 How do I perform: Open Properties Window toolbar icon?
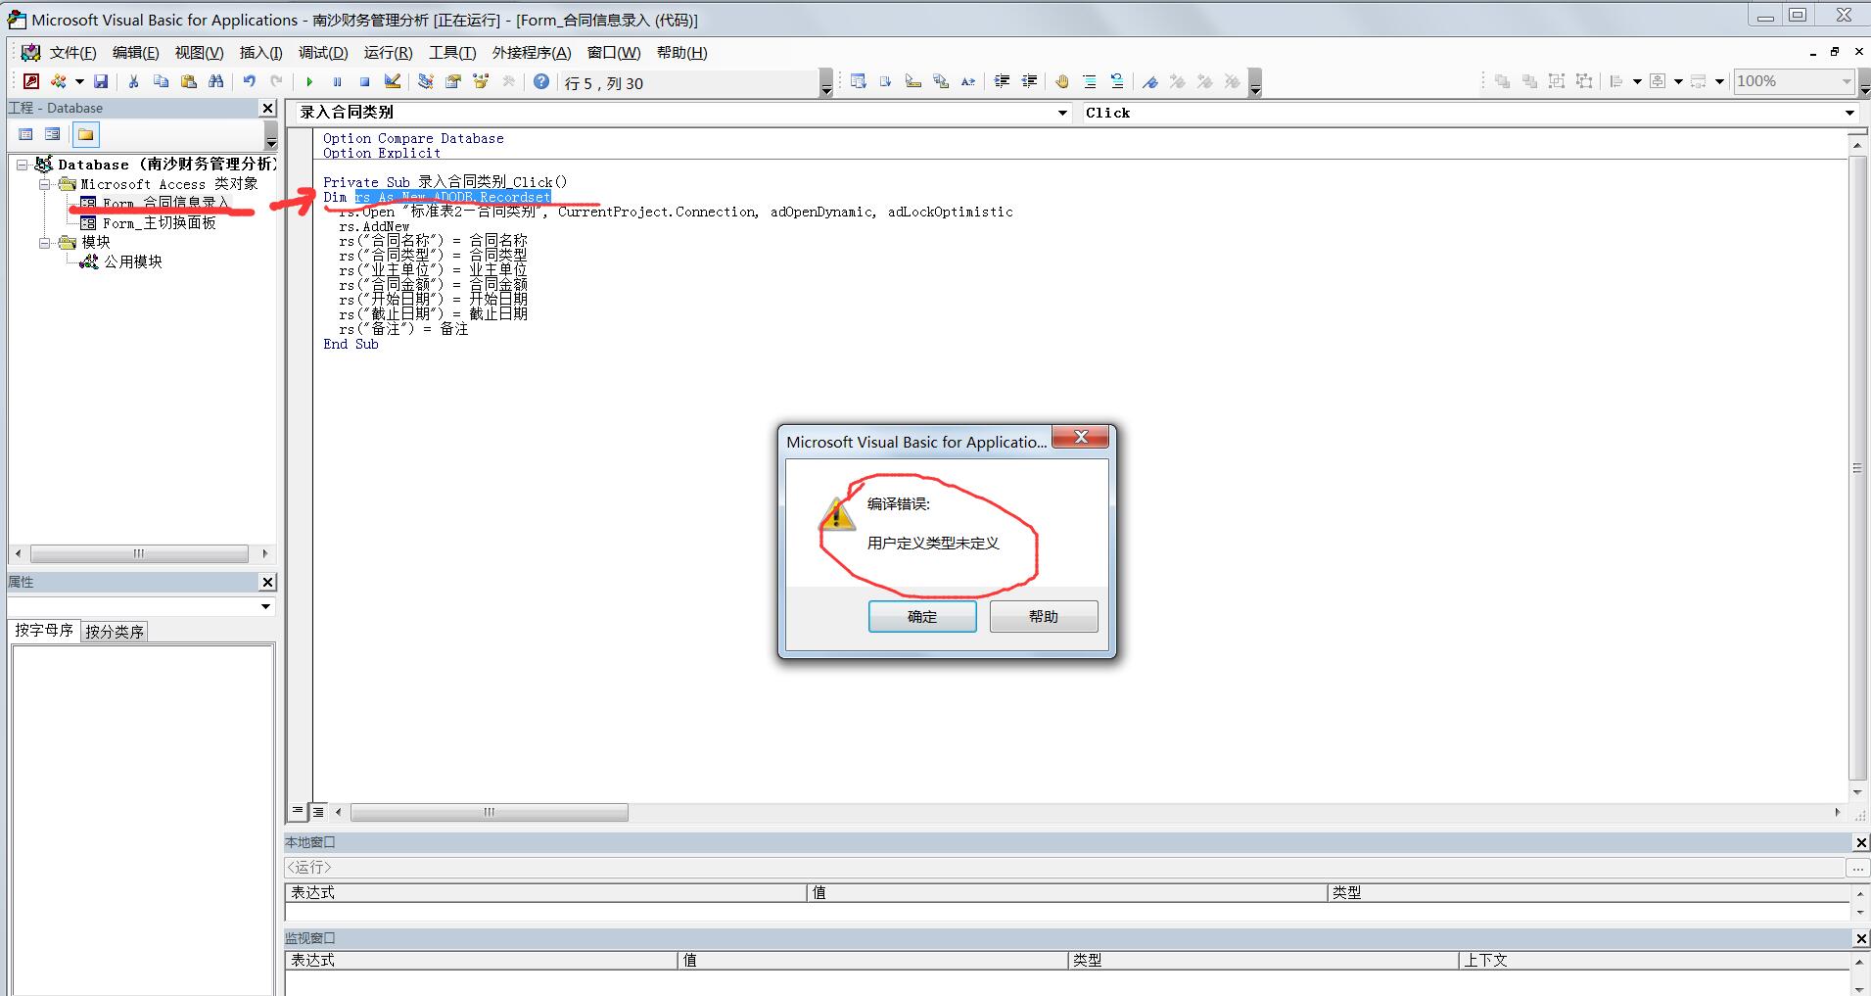[453, 81]
